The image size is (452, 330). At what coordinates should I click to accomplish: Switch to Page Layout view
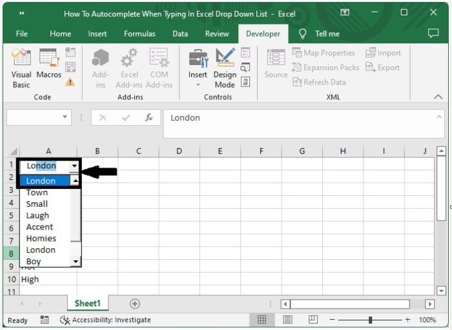point(287,319)
